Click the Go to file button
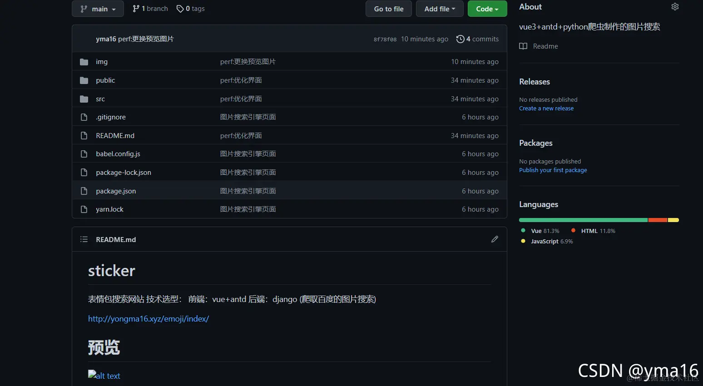The width and height of the screenshot is (703, 386). coord(389,9)
